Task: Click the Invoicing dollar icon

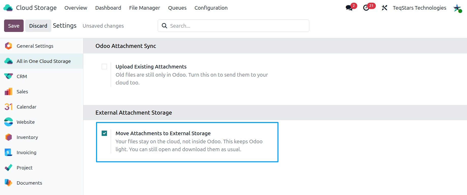Action: tap(8, 152)
